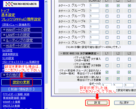Click the Micro Research logo
The height and width of the screenshot is (109, 136).
coord(21,4)
